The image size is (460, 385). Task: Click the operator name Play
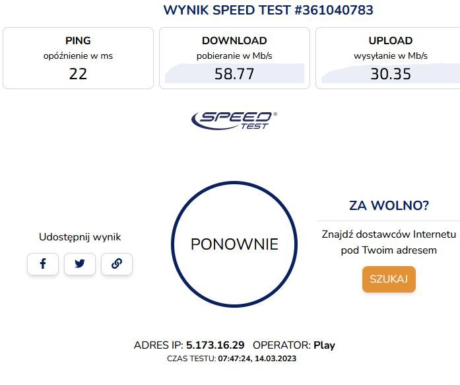(x=324, y=345)
